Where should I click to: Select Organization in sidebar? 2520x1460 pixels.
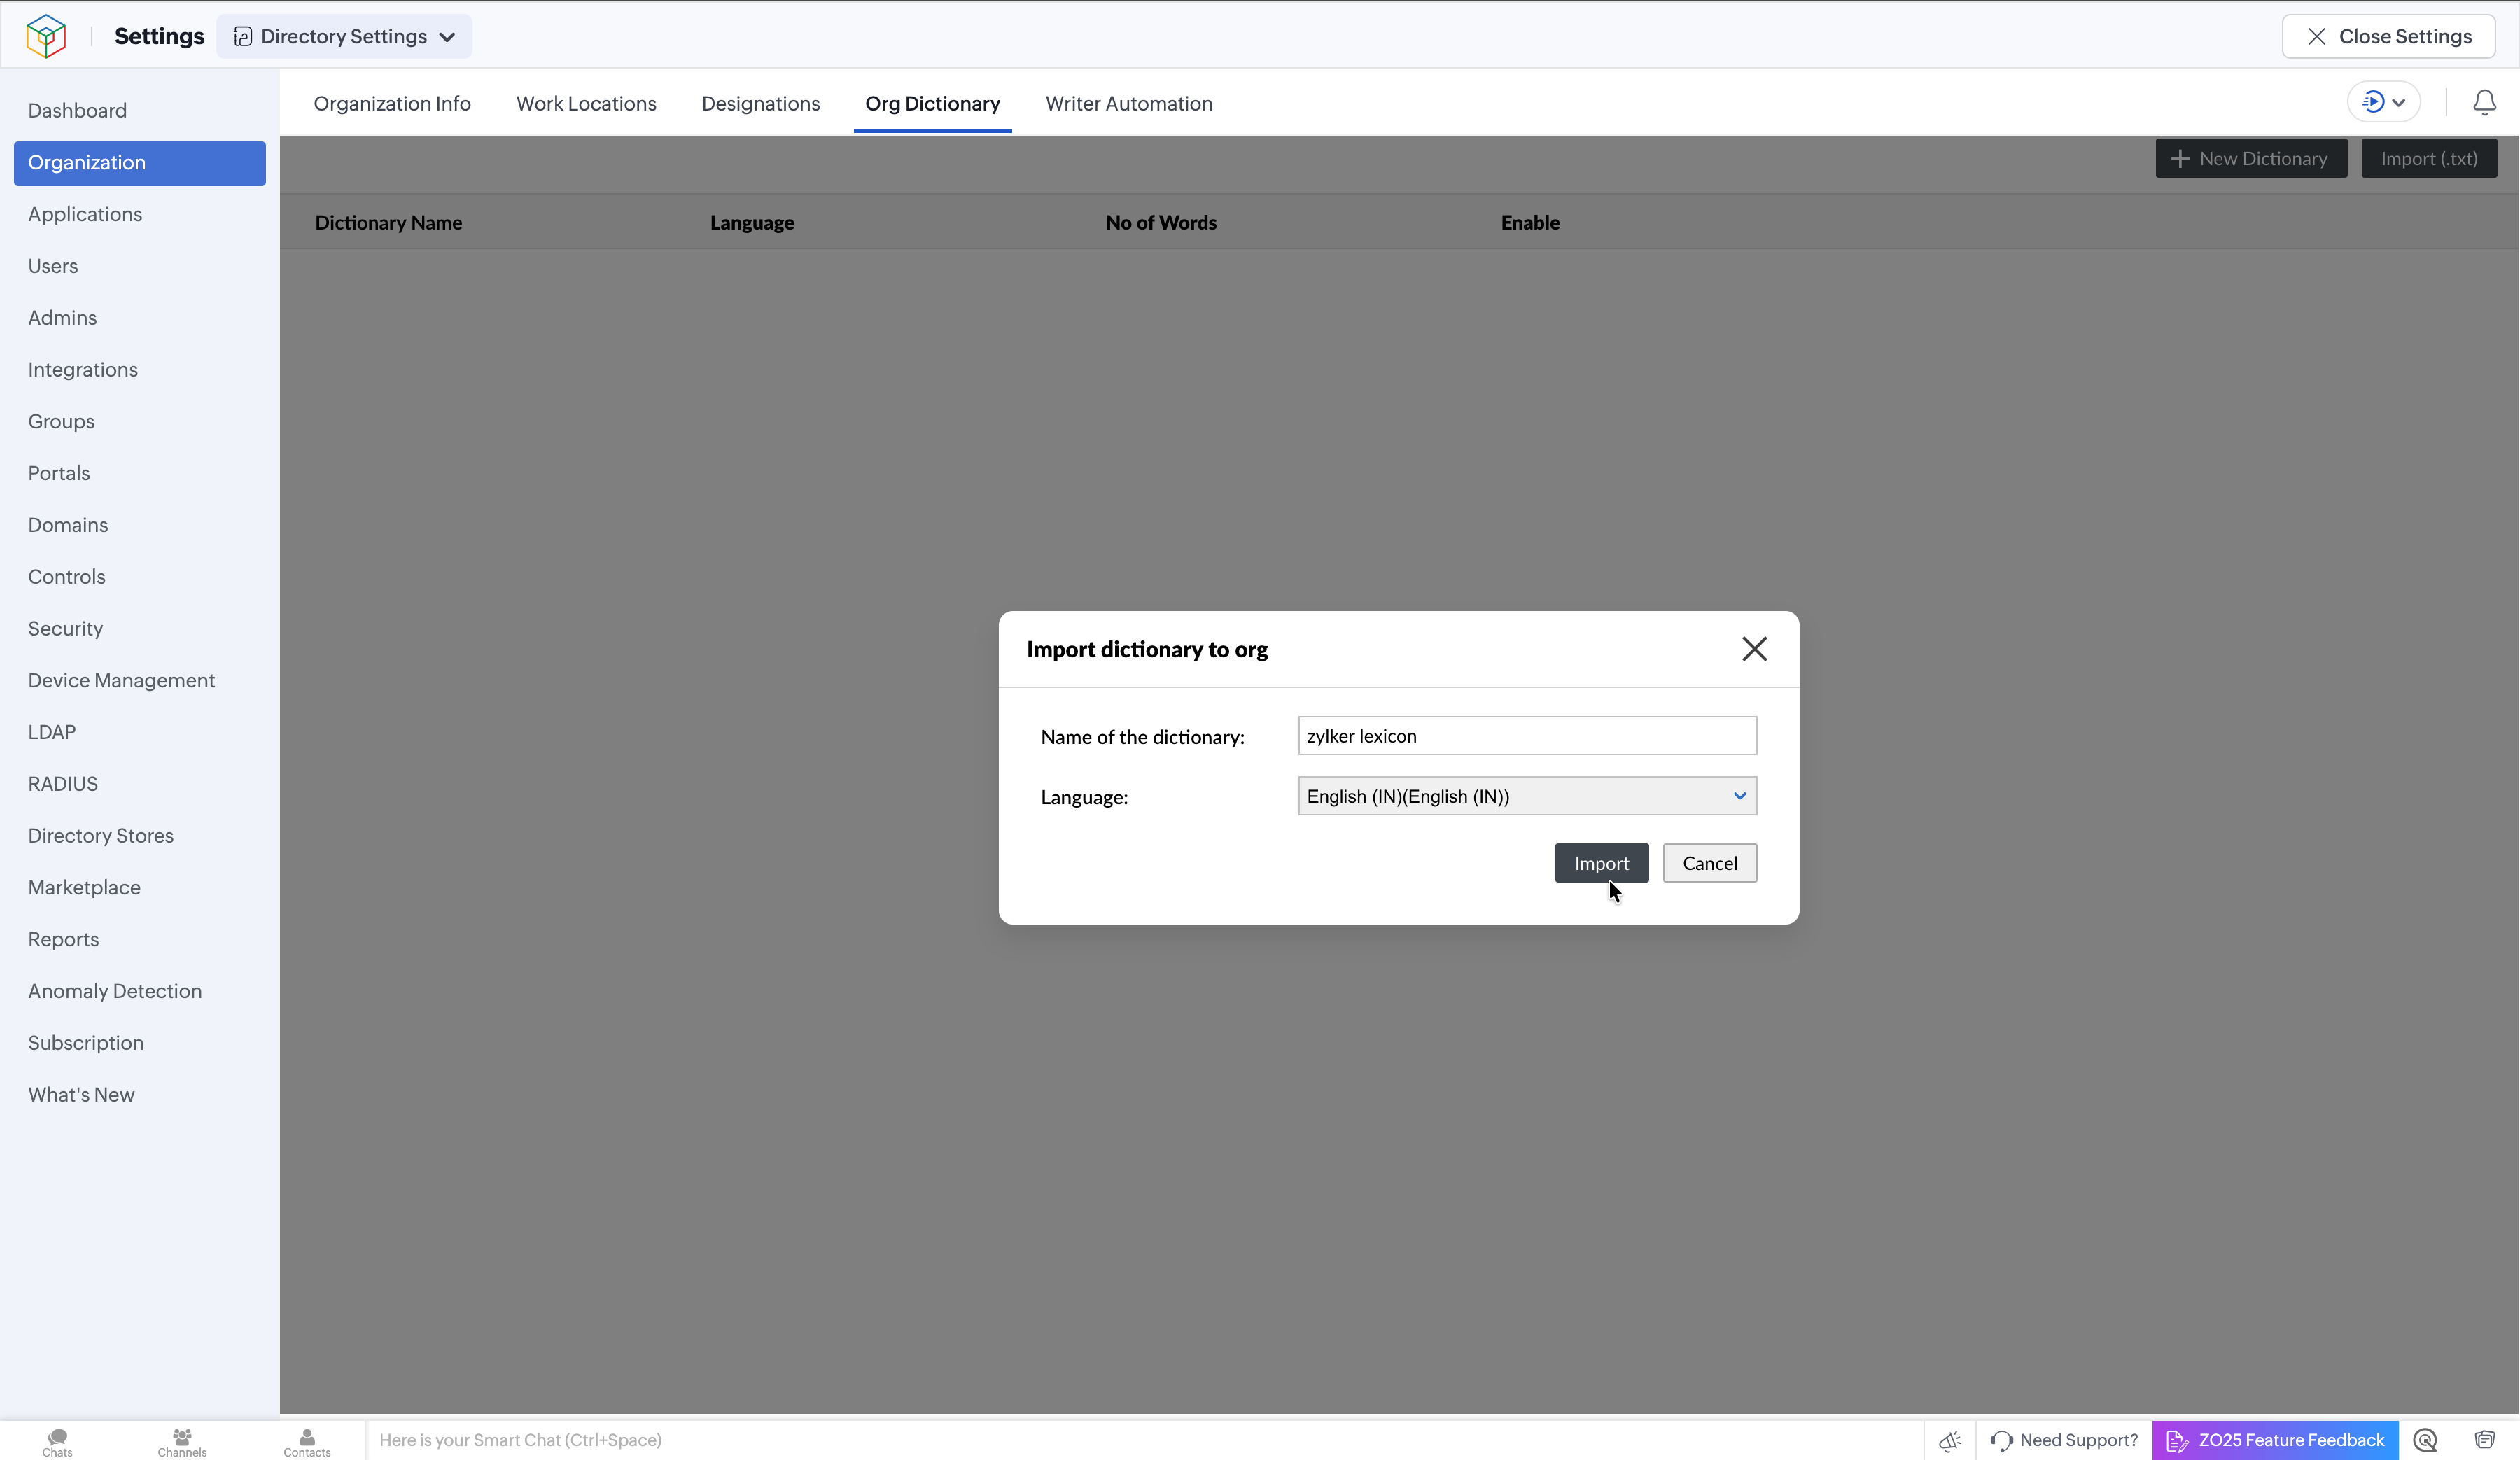[x=140, y=163]
